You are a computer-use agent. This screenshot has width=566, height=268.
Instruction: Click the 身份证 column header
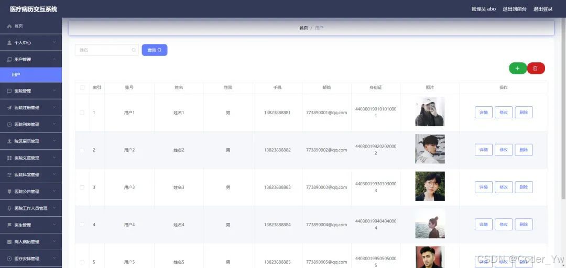click(x=376, y=87)
